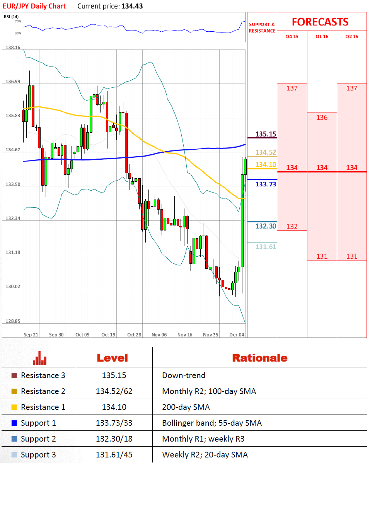Click the Bollinger band; 55-day SMA rationale
This screenshot has height=529, width=370.
[212, 423]
